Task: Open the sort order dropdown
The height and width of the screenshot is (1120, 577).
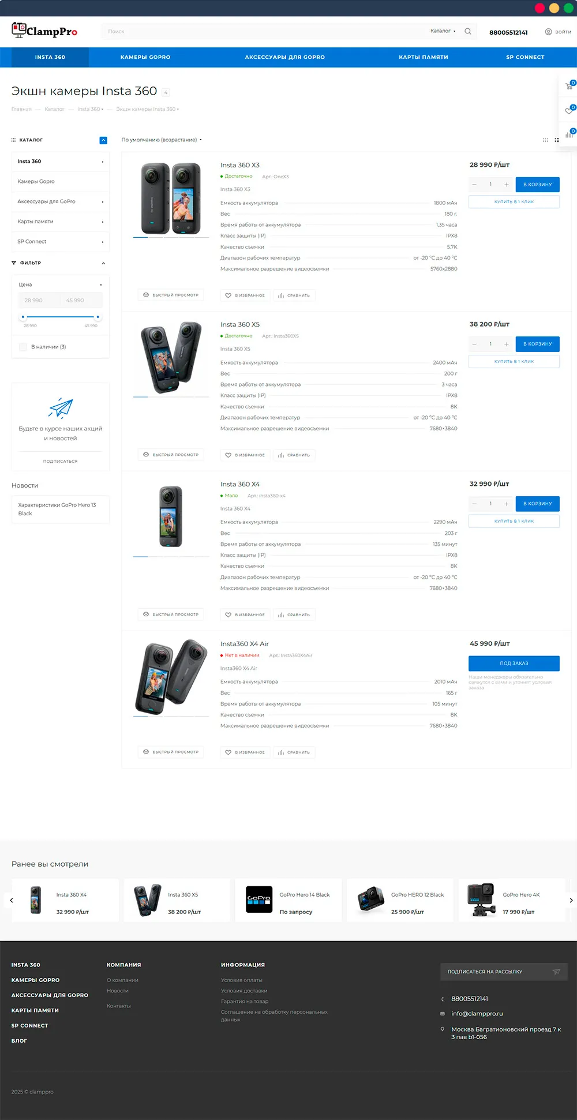Action: point(162,140)
